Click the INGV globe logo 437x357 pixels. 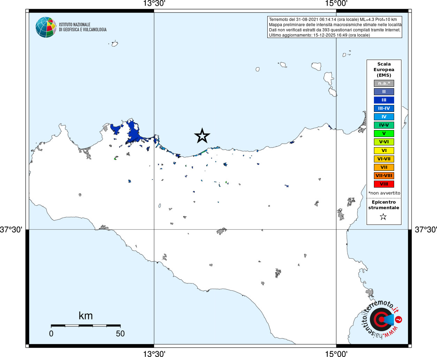46,27
